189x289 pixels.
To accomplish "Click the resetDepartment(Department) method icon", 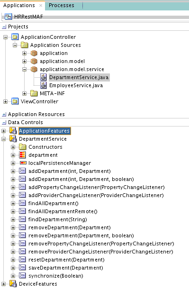I will coord(22,260).
